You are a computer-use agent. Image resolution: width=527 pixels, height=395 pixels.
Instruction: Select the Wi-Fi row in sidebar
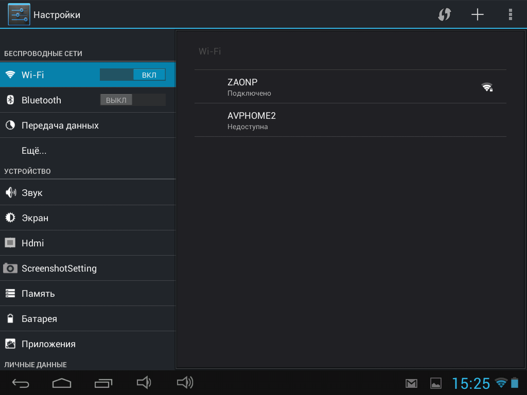point(87,75)
